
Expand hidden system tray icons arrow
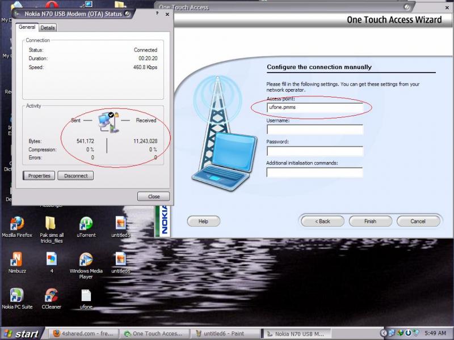pyautogui.click(x=384, y=333)
